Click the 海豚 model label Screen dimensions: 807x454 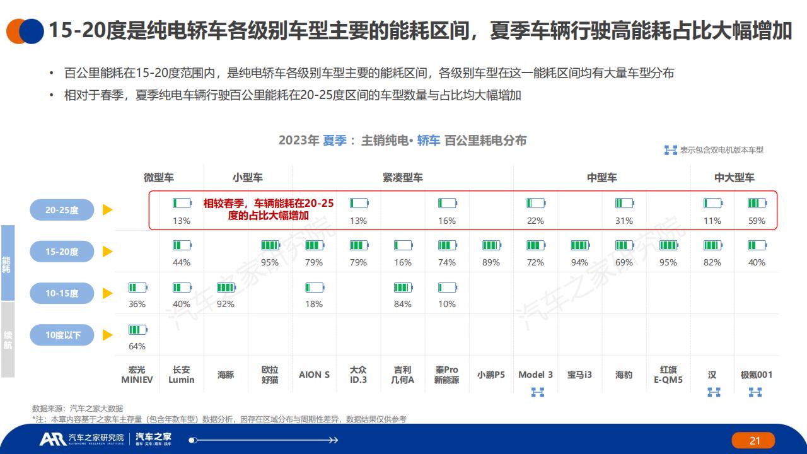pyautogui.click(x=226, y=375)
